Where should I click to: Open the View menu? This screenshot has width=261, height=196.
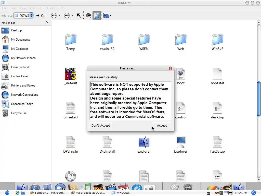23,8
